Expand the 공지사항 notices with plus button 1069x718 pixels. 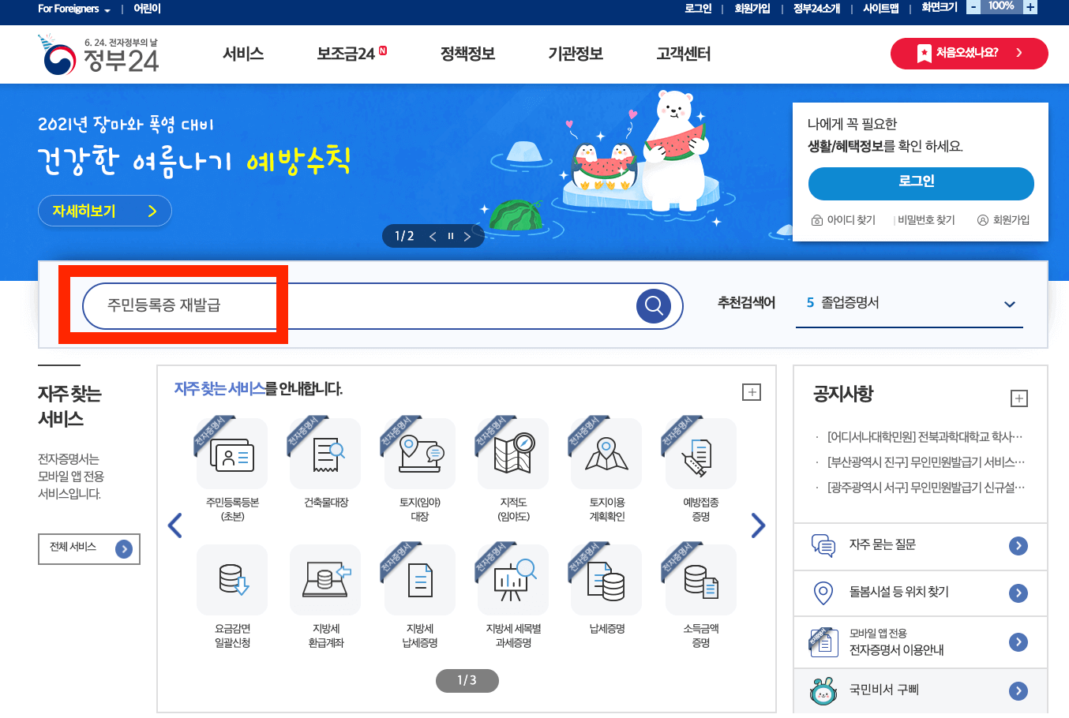pos(1018,398)
